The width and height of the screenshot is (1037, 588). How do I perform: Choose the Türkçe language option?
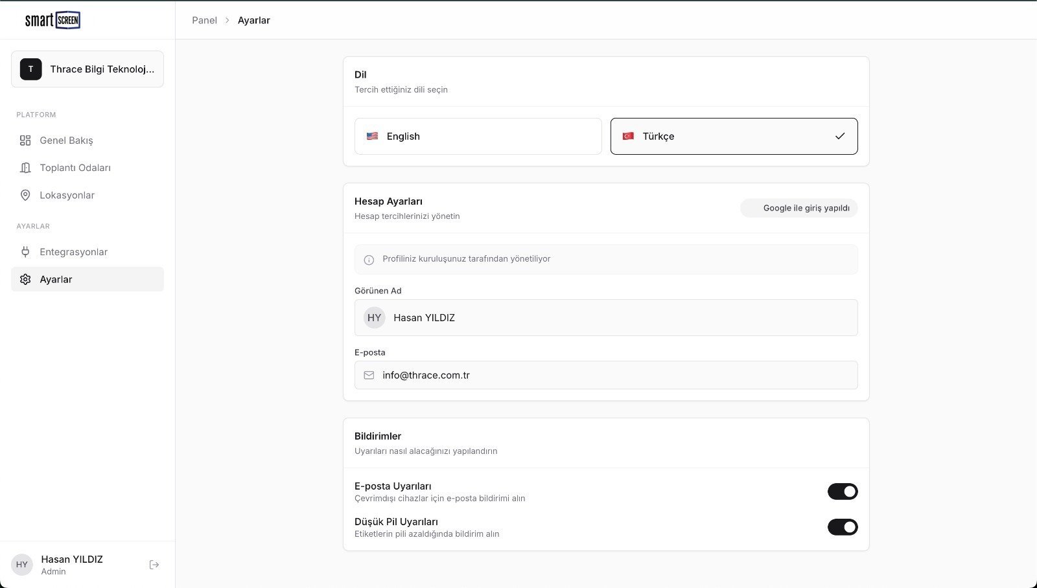pyautogui.click(x=734, y=137)
